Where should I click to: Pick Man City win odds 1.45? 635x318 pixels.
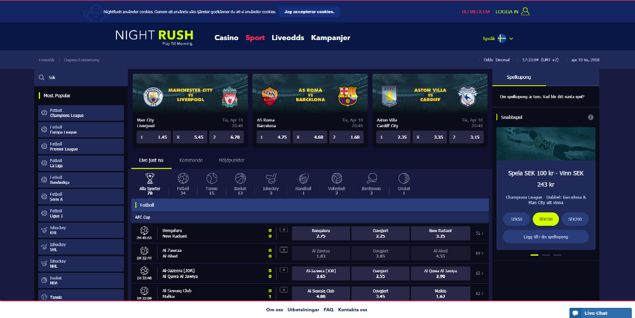[x=153, y=137]
